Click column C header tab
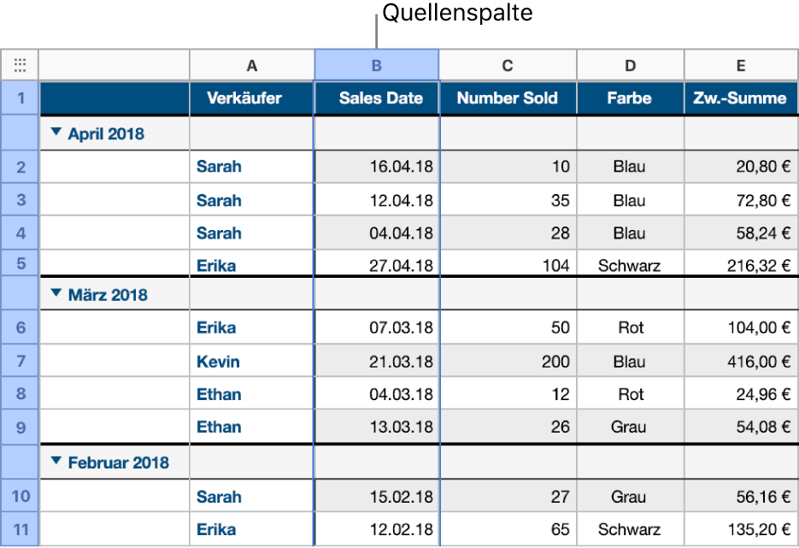 tap(508, 65)
